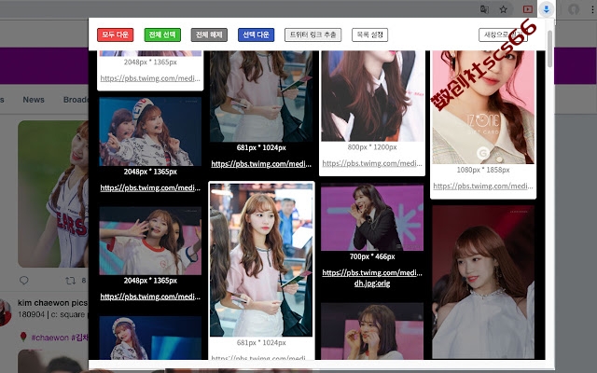Click the green 전체 선택 button
This screenshot has height=373, width=597.
click(162, 35)
